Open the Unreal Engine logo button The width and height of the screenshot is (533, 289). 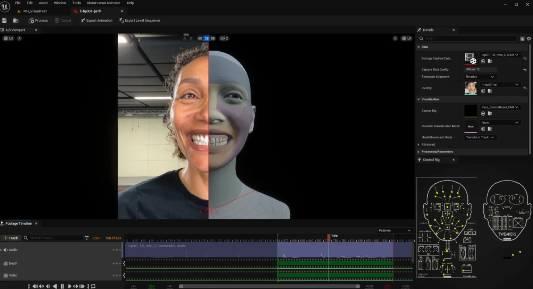click(5, 7)
